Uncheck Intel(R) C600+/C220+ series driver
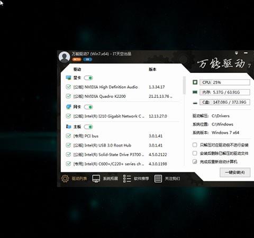Viewport: 254px width, 238px height. (x=68, y=164)
